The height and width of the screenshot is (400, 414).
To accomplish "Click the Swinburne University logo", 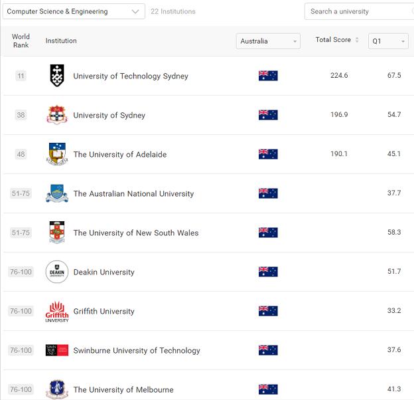I will click(57, 350).
